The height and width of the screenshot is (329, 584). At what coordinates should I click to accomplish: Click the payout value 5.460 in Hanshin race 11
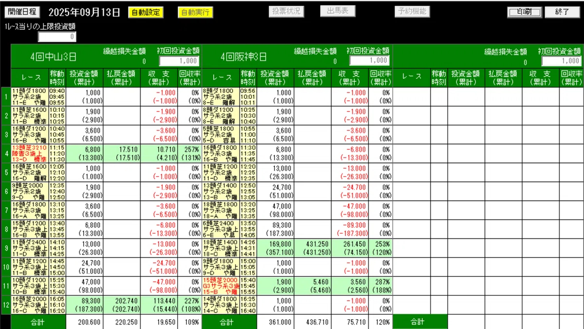click(x=320, y=283)
